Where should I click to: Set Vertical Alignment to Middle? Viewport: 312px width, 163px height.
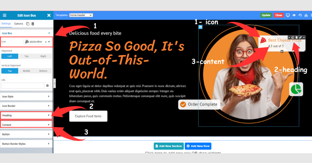pyautogui.click(x=27, y=71)
